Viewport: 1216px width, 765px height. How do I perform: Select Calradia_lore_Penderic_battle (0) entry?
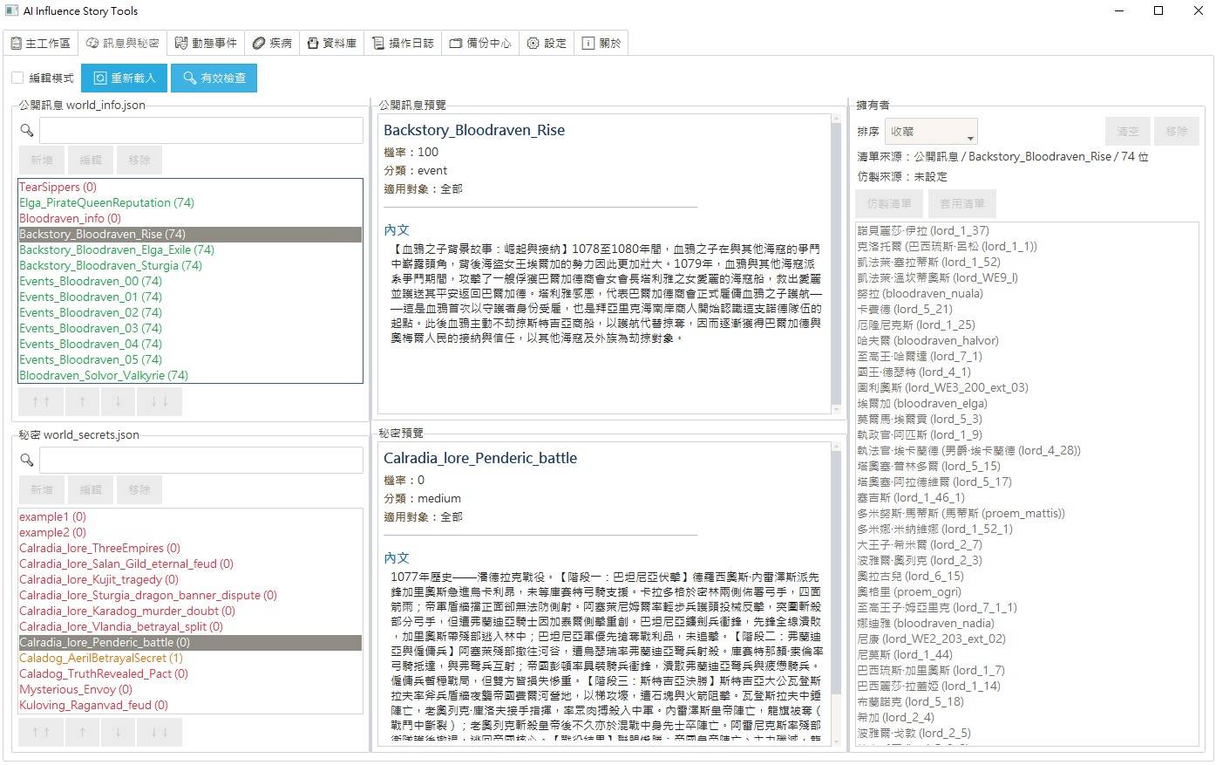pyautogui.click(x=190, y=642)
